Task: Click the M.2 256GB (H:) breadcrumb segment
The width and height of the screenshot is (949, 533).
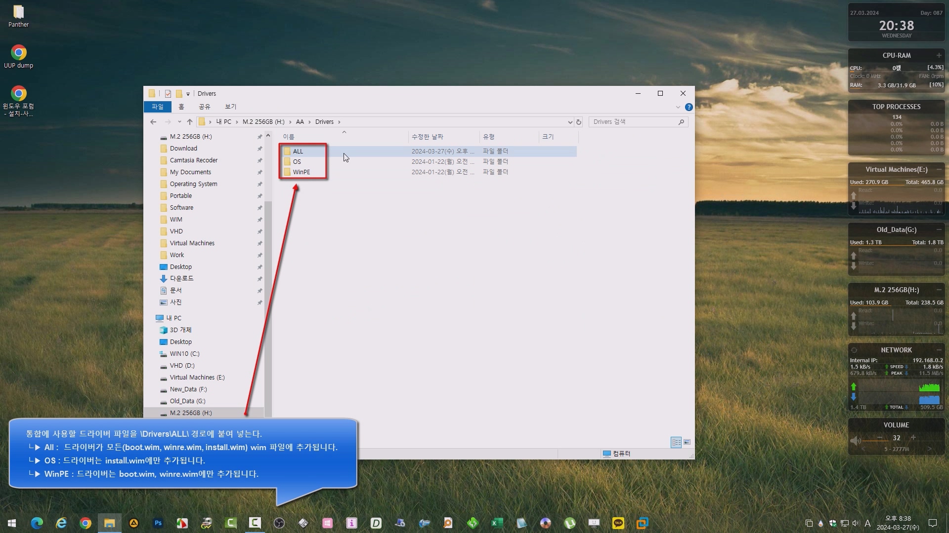Action: coord(263,122)
